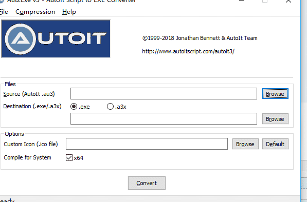Start compiling with the Convert button
307x202 pixels.
click(147, 183)
